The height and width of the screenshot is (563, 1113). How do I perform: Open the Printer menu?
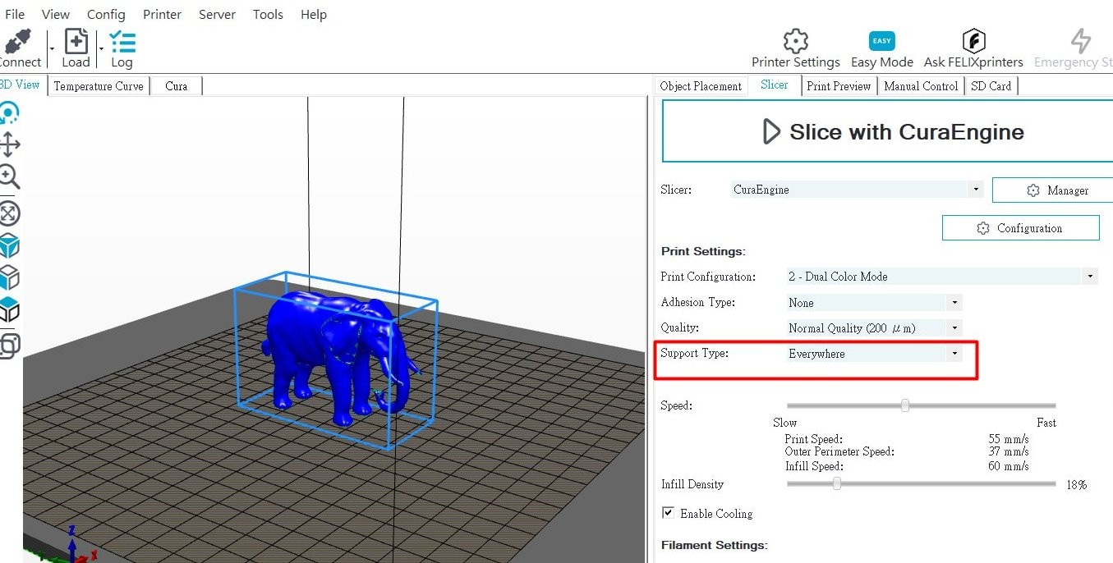tap(163, 14)
